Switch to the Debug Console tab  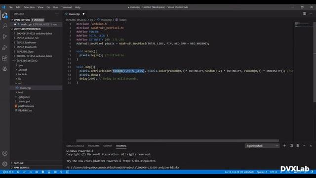(75, 146)
